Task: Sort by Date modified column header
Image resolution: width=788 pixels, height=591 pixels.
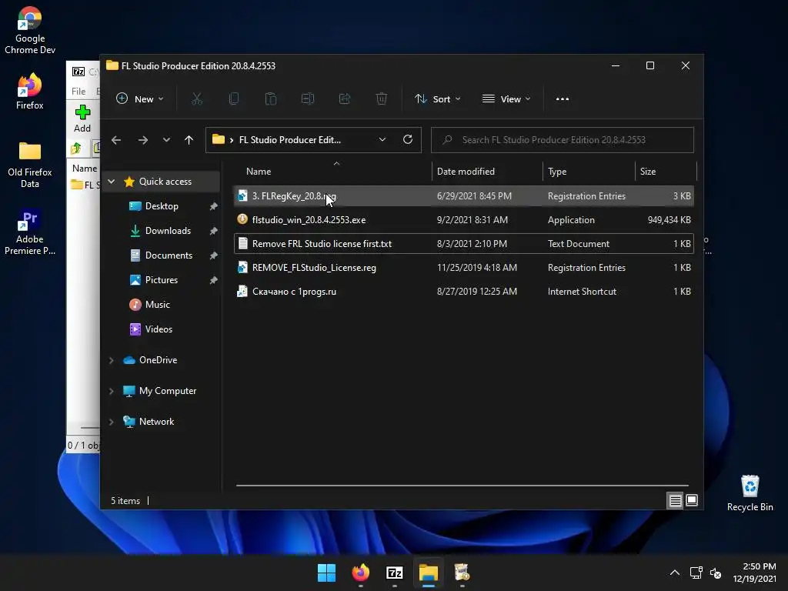Action: point(487,172)
